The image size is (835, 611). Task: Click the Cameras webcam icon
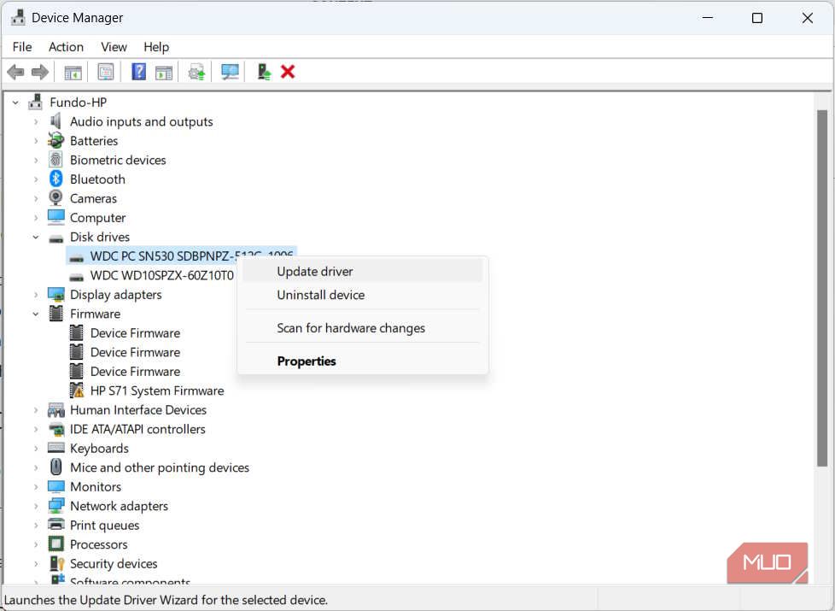(x=55, y=197)
